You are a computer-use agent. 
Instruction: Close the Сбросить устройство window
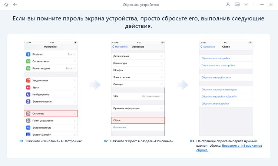[271, 4]
